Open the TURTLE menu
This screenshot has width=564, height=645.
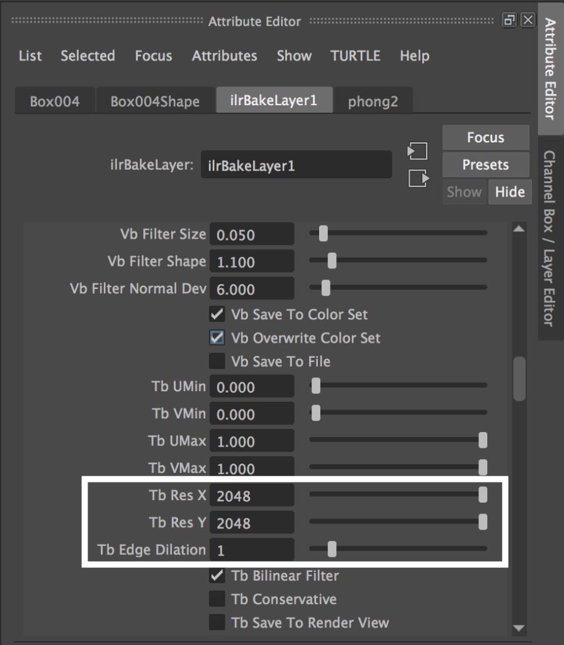356,56
